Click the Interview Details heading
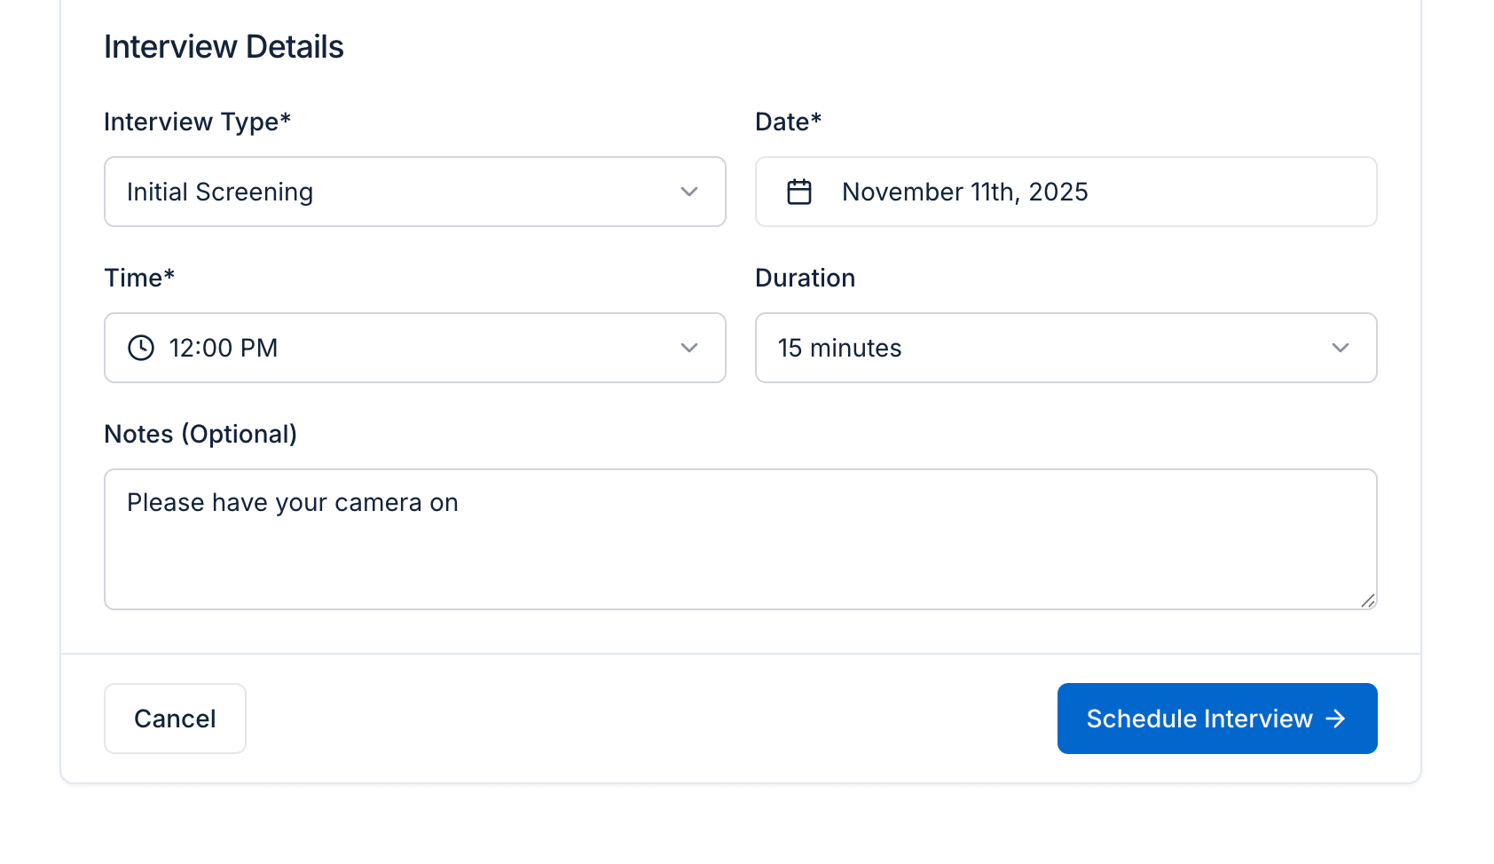The image size is (1494, 864). tap(224, 47)
